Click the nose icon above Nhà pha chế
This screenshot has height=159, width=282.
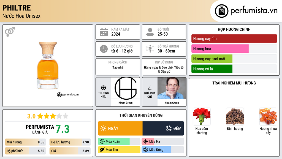pos(150,88)
